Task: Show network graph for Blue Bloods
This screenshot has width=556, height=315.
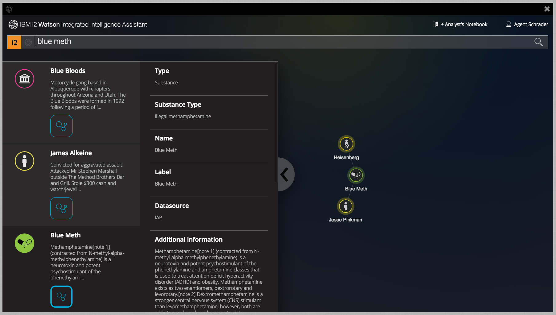Action: tap(61, 126)
